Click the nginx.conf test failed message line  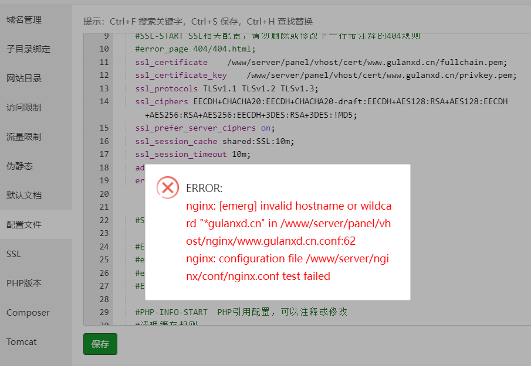coord(288,267)
